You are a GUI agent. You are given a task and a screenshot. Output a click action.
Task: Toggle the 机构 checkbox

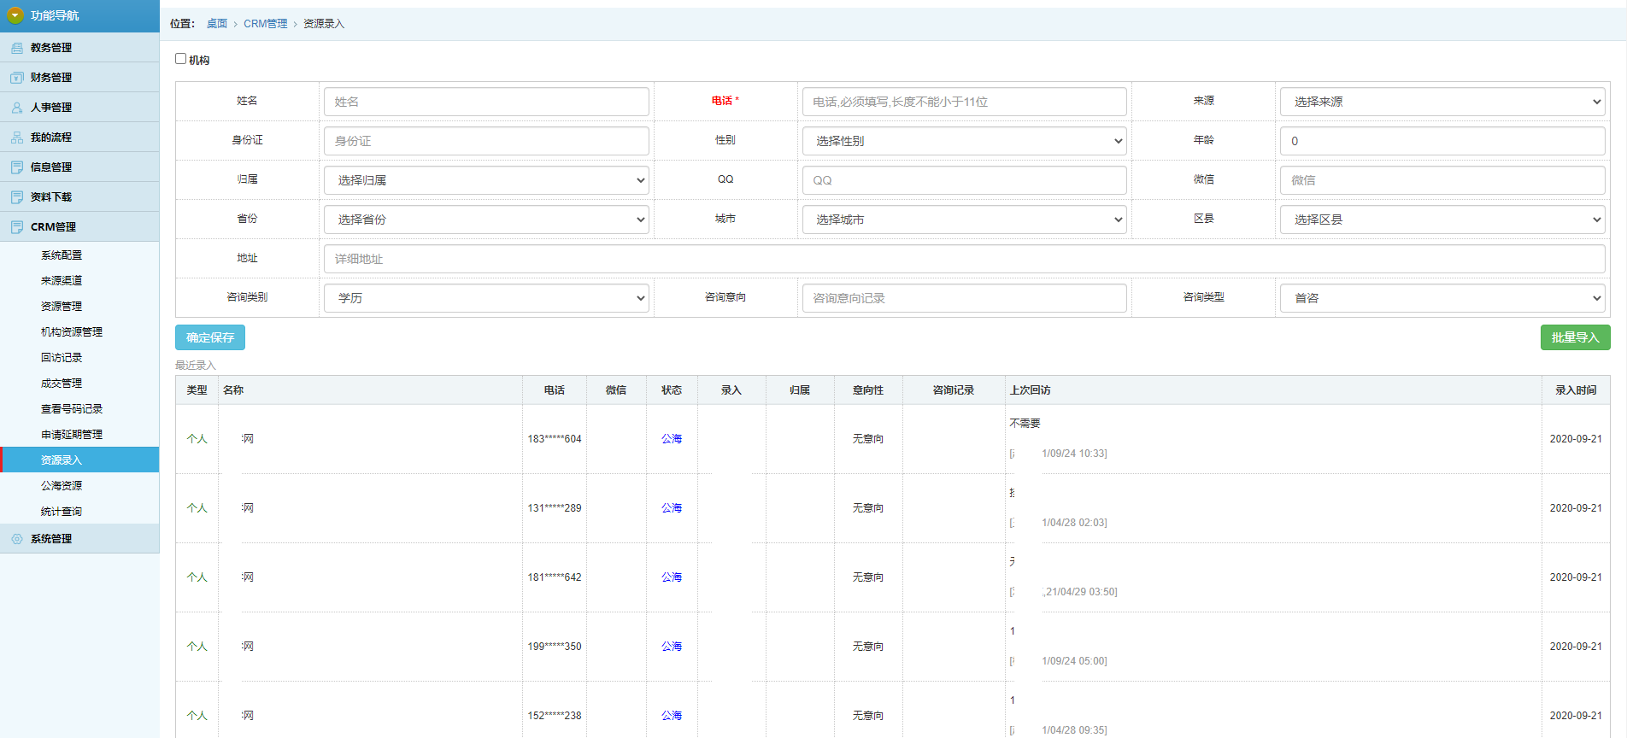(180, 59)
